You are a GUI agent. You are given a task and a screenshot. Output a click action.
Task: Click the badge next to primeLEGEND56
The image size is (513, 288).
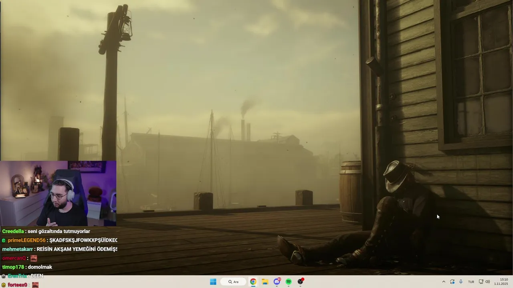pos(4,240)
